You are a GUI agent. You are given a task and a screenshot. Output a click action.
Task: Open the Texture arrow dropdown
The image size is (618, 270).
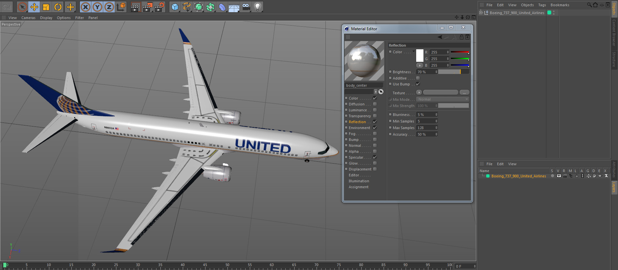pyautogui.click(x=419, y=93)
